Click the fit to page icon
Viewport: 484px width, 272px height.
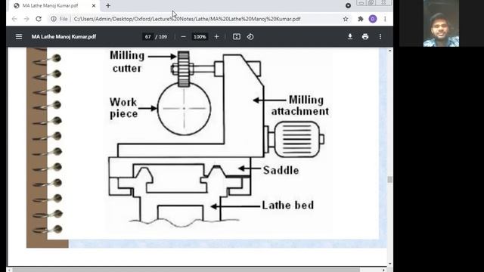coord(237,37)
